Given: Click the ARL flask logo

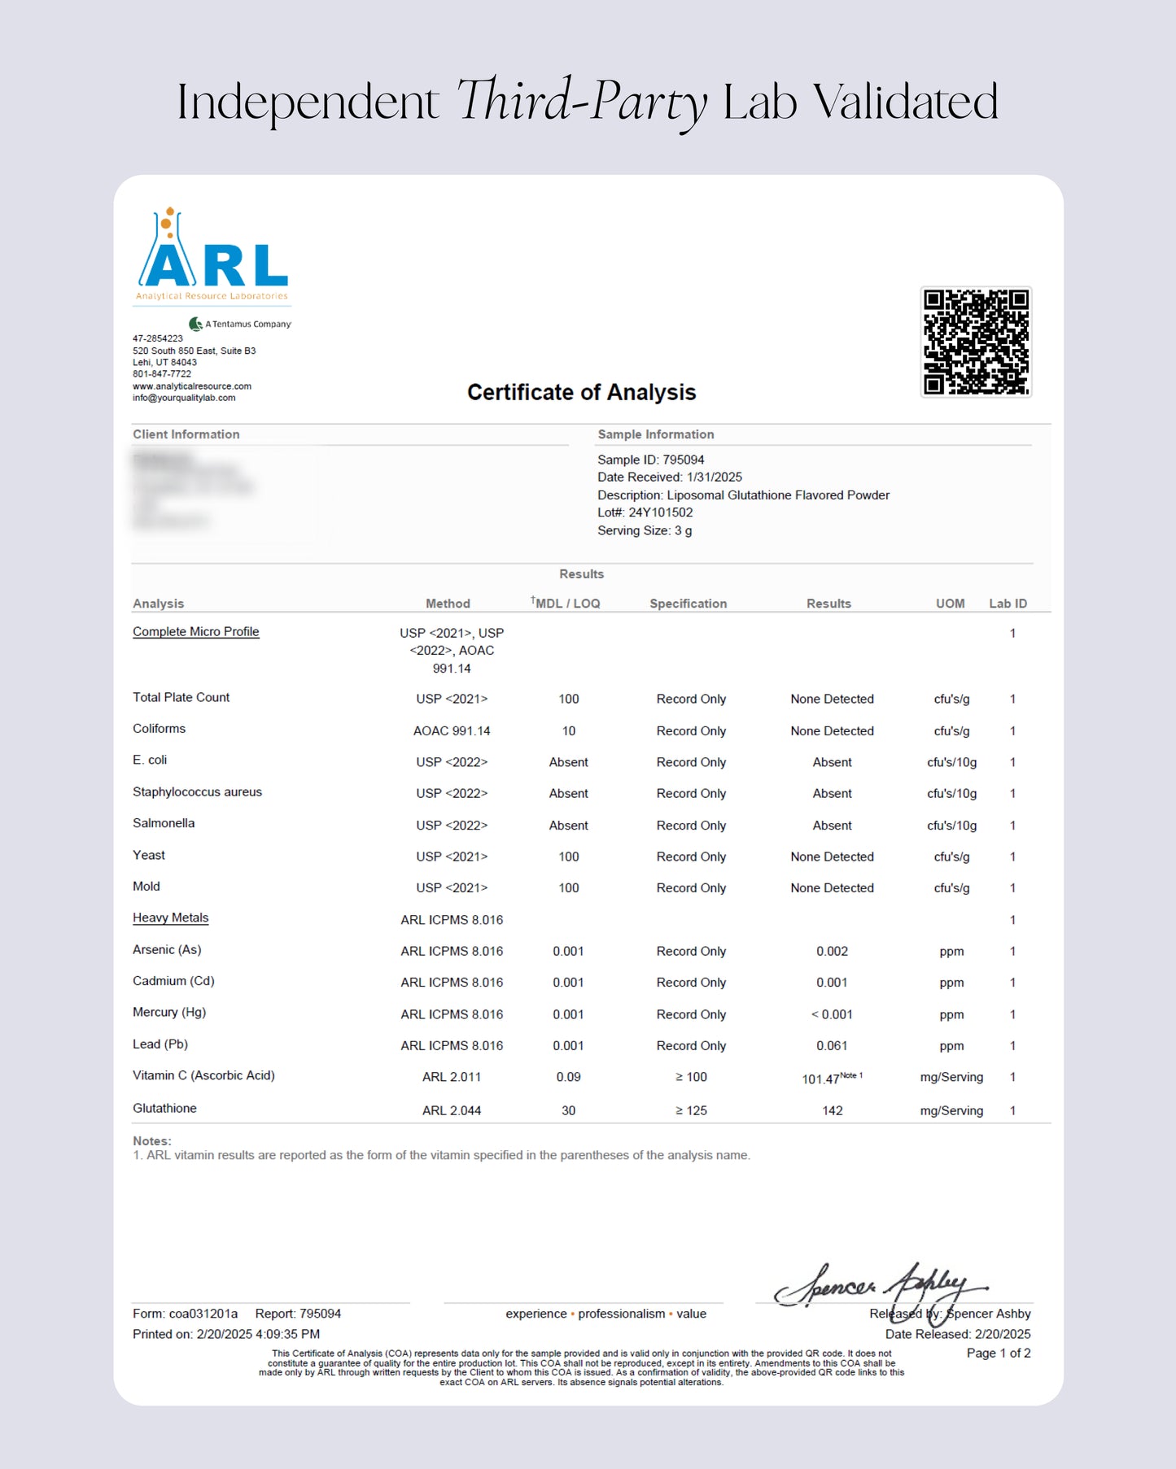Looking at the screenshot, I should coord(212,255).
